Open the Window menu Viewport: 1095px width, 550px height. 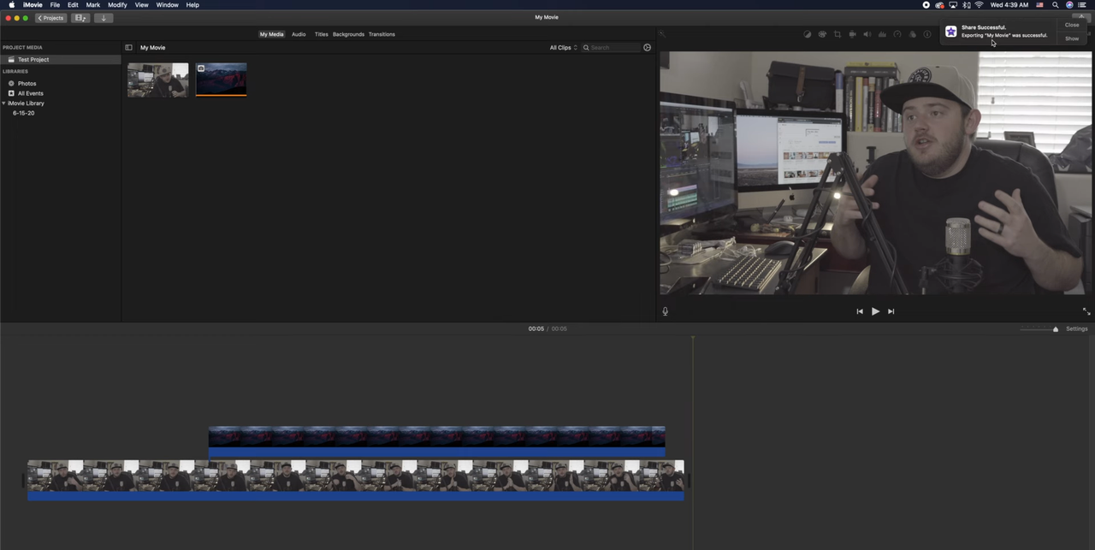(167, 5)
